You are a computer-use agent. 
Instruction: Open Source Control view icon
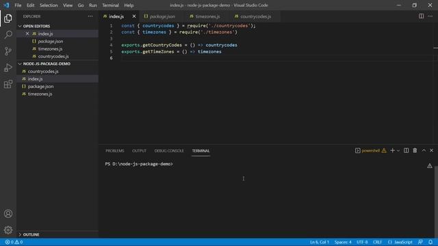(8, 51)
